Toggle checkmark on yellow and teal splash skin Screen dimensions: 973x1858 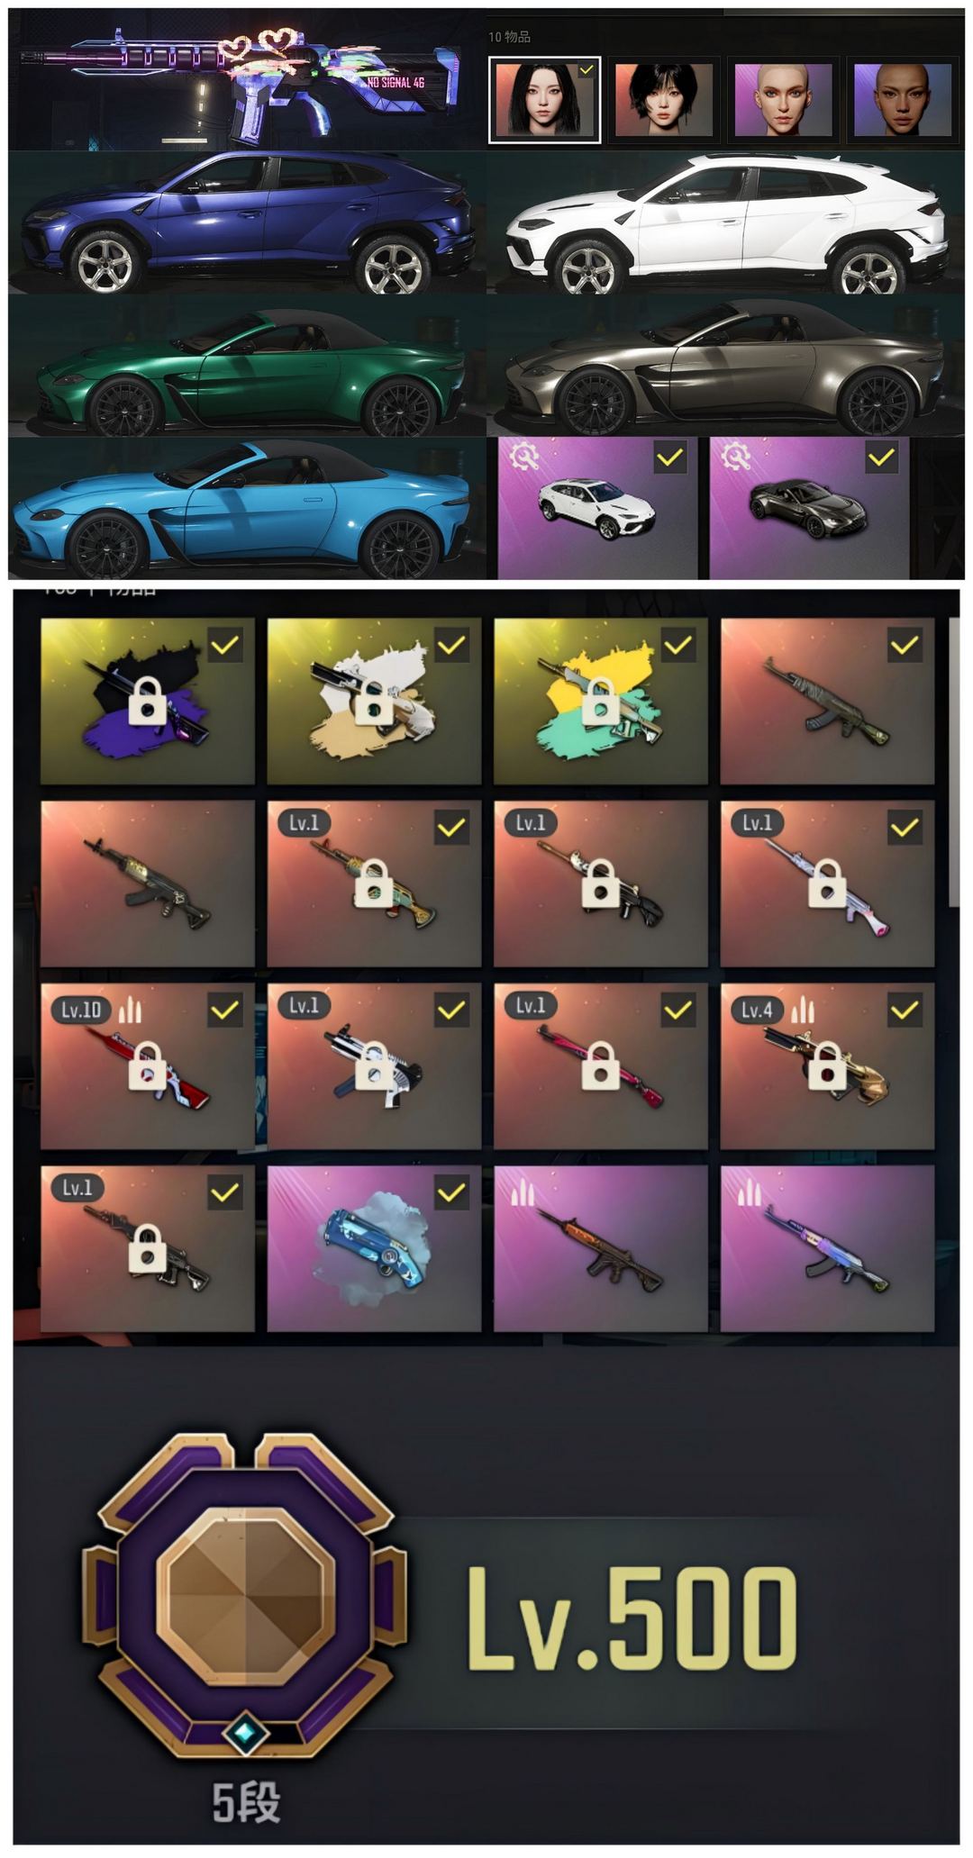click(x=677, y=645)
